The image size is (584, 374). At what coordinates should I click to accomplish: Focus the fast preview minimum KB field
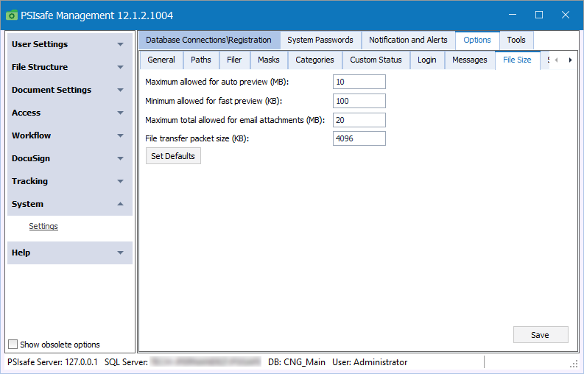tap(359, 101)
